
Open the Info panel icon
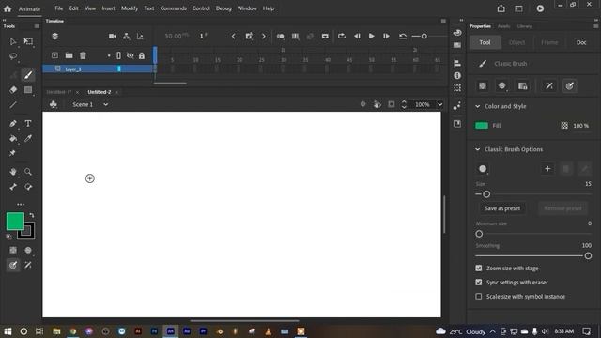click(457, 75)
